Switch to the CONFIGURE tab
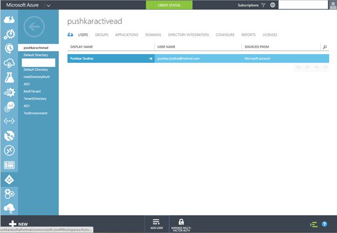This screenshot has width=337, height=233. (x=225, y=35)
